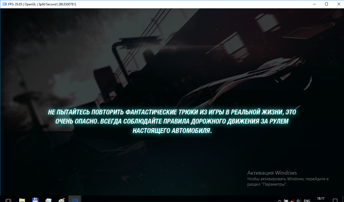This screenshot has height=202, width=344.
Task: Open File Explorer from the taskbar
Action: (x=22, y=200)
